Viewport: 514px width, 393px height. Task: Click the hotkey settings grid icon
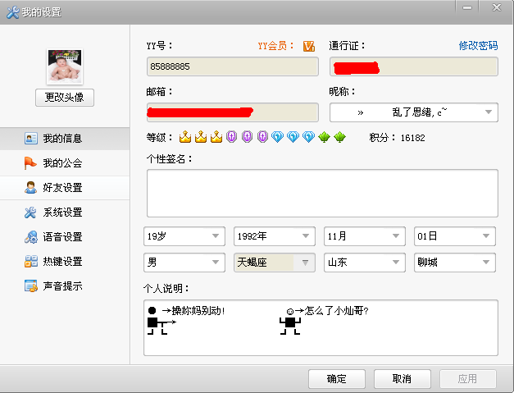click(x=31, y=262)
